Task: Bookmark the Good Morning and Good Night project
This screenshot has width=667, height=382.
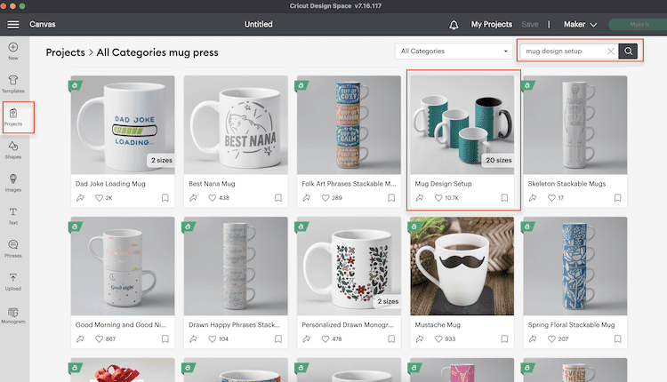Action: (x=165, y=338)
